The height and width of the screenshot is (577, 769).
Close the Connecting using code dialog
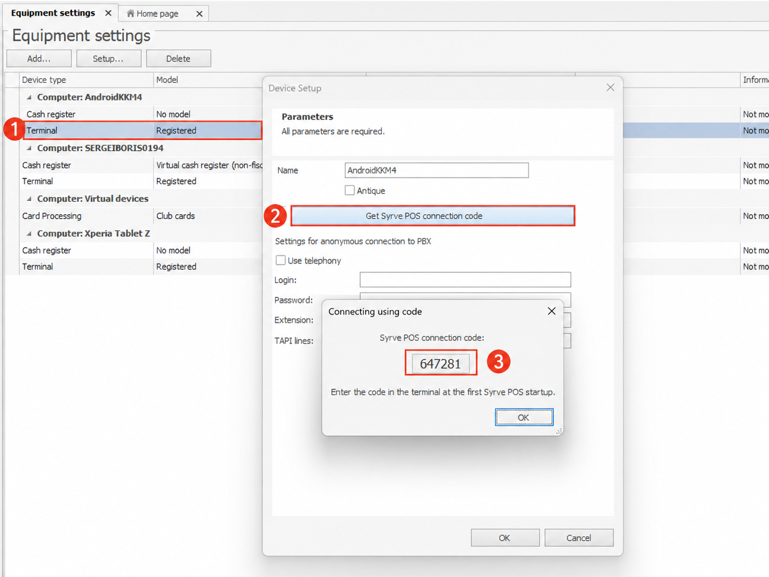552,311
